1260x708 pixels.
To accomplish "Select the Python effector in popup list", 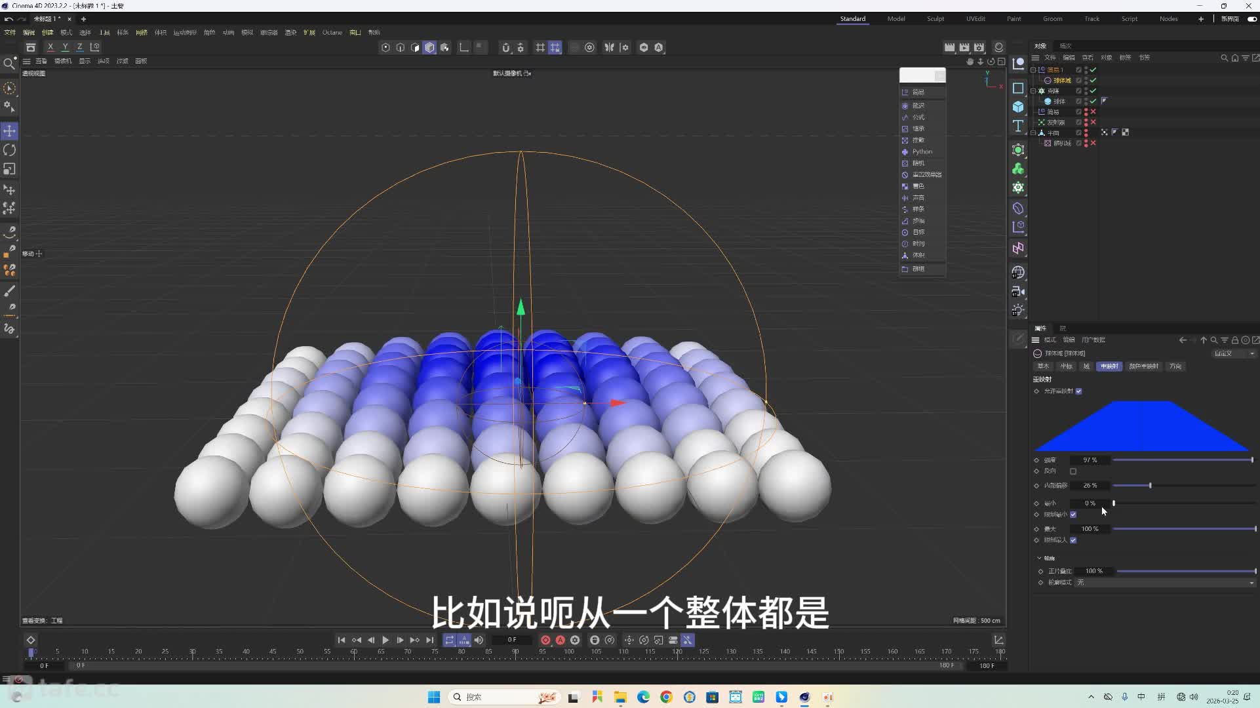I will coord(922,151).
